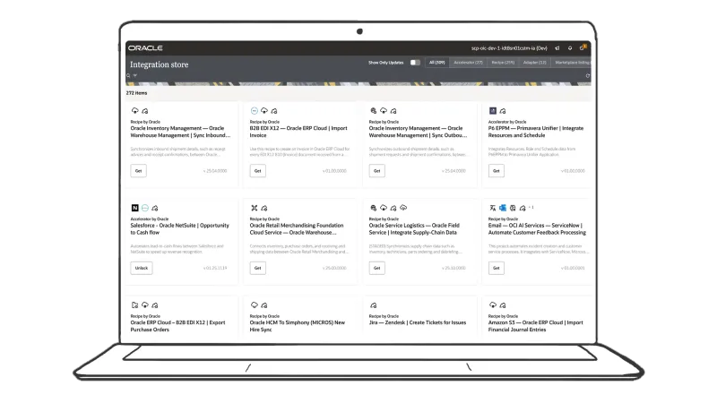Click the Show Only Updates label
The width and height of the screenshot is (717, 403).
pyautogui.click(x=386, y=63)
